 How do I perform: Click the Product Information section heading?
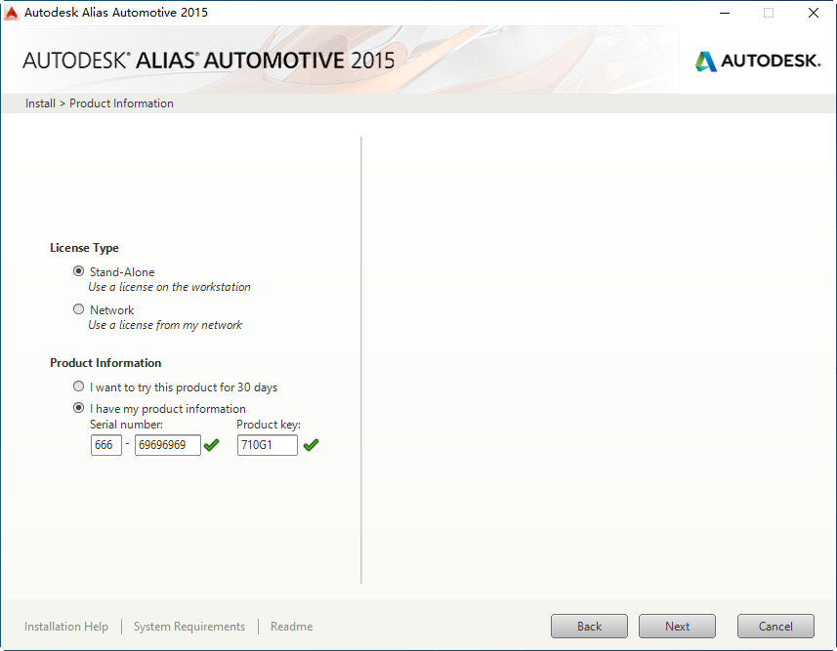click(x=105, y=363)
